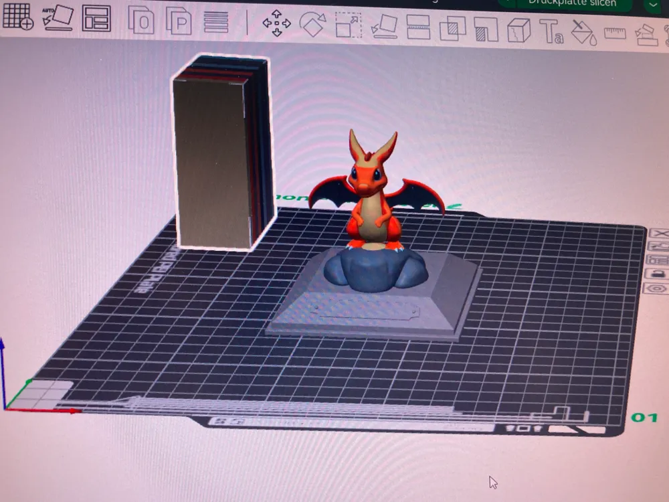Select the Lay on face tool
The height and width of the screenshot is (502, 669).
(385, 26)
